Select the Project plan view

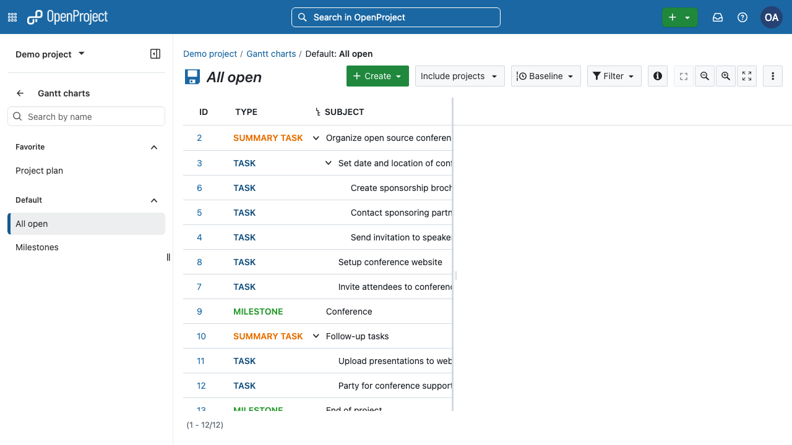(86, 171)
